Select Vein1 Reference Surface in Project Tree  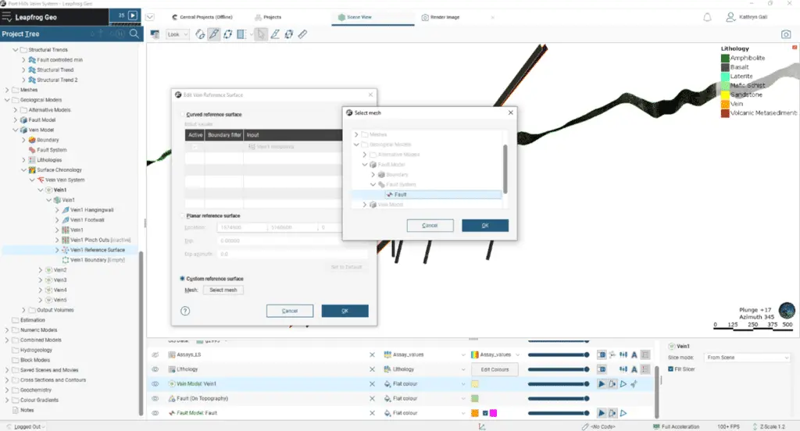(98, 250)
